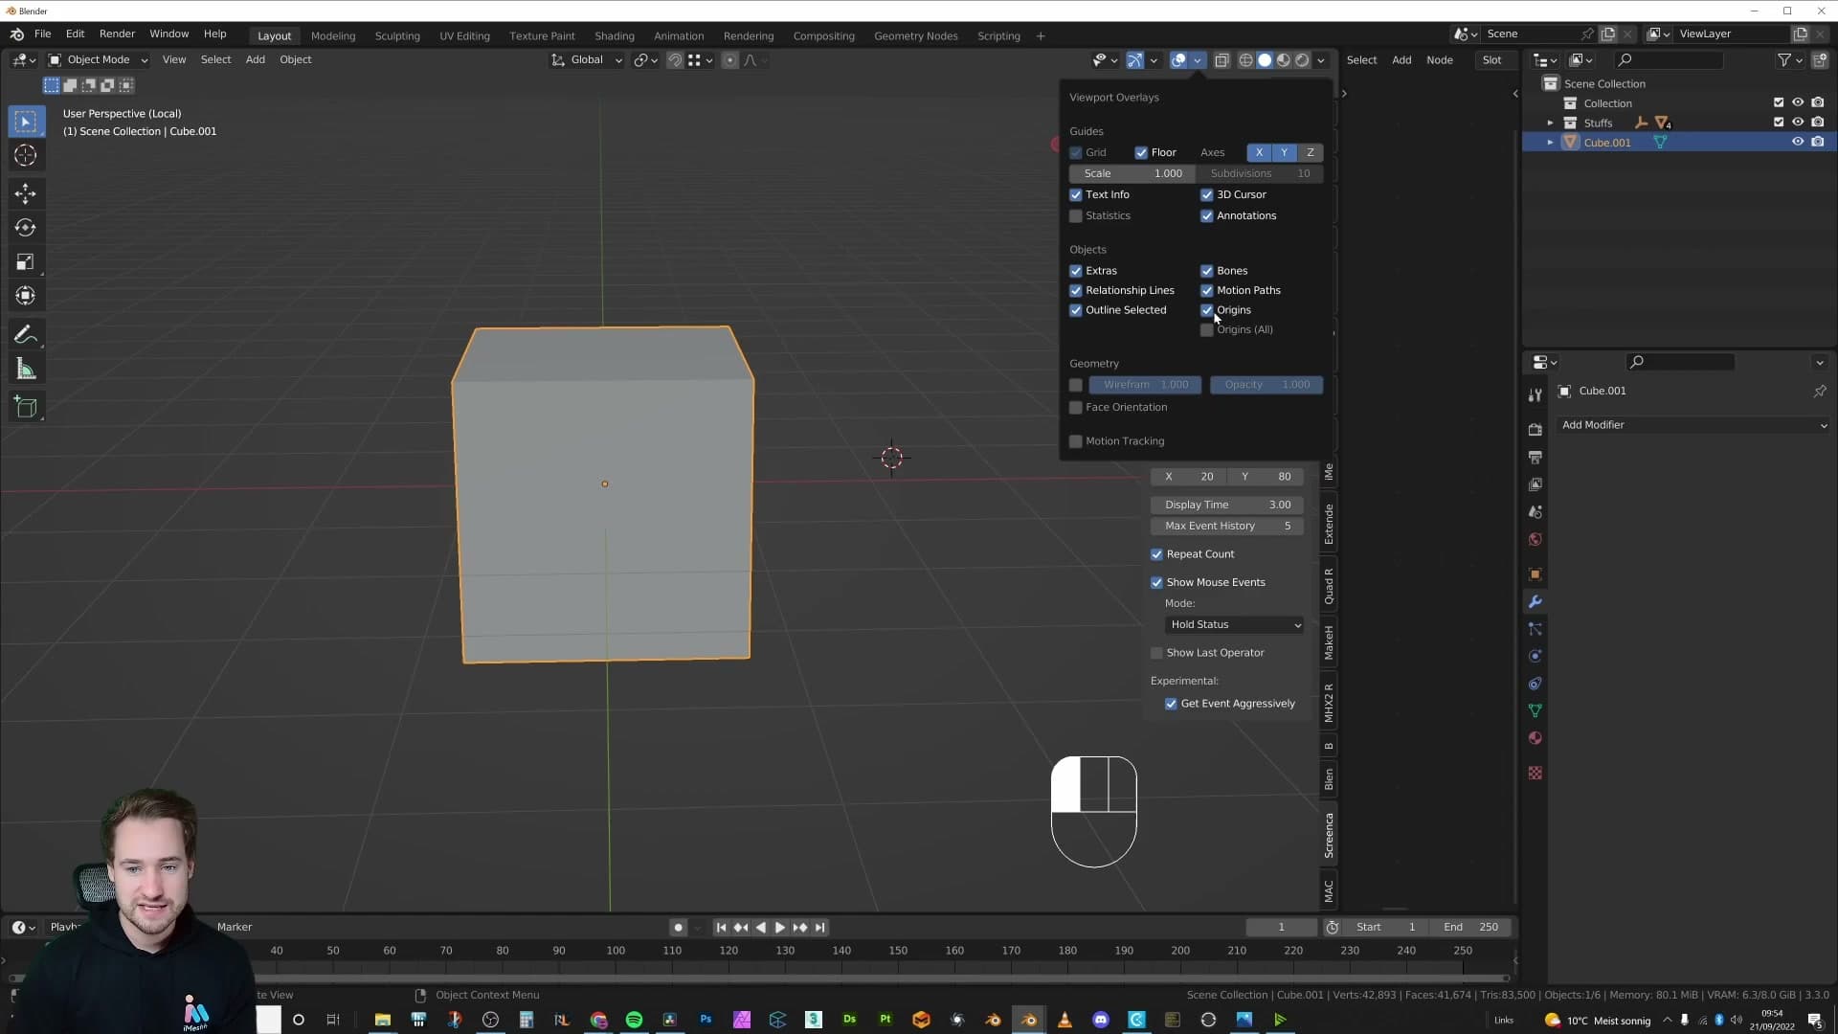1838x1034 pixels.
Task: Expand the Stuffs collection in outliner
Action: pos(1550,123)
